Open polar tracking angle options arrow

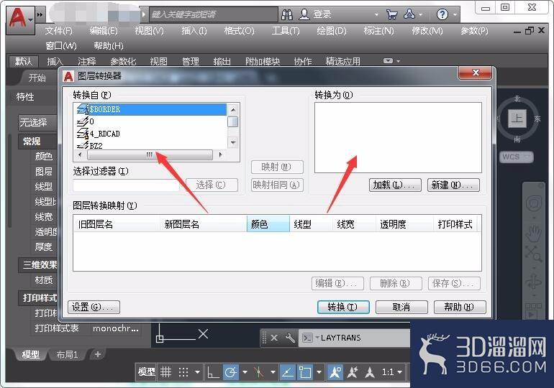(x=245, y=372)
